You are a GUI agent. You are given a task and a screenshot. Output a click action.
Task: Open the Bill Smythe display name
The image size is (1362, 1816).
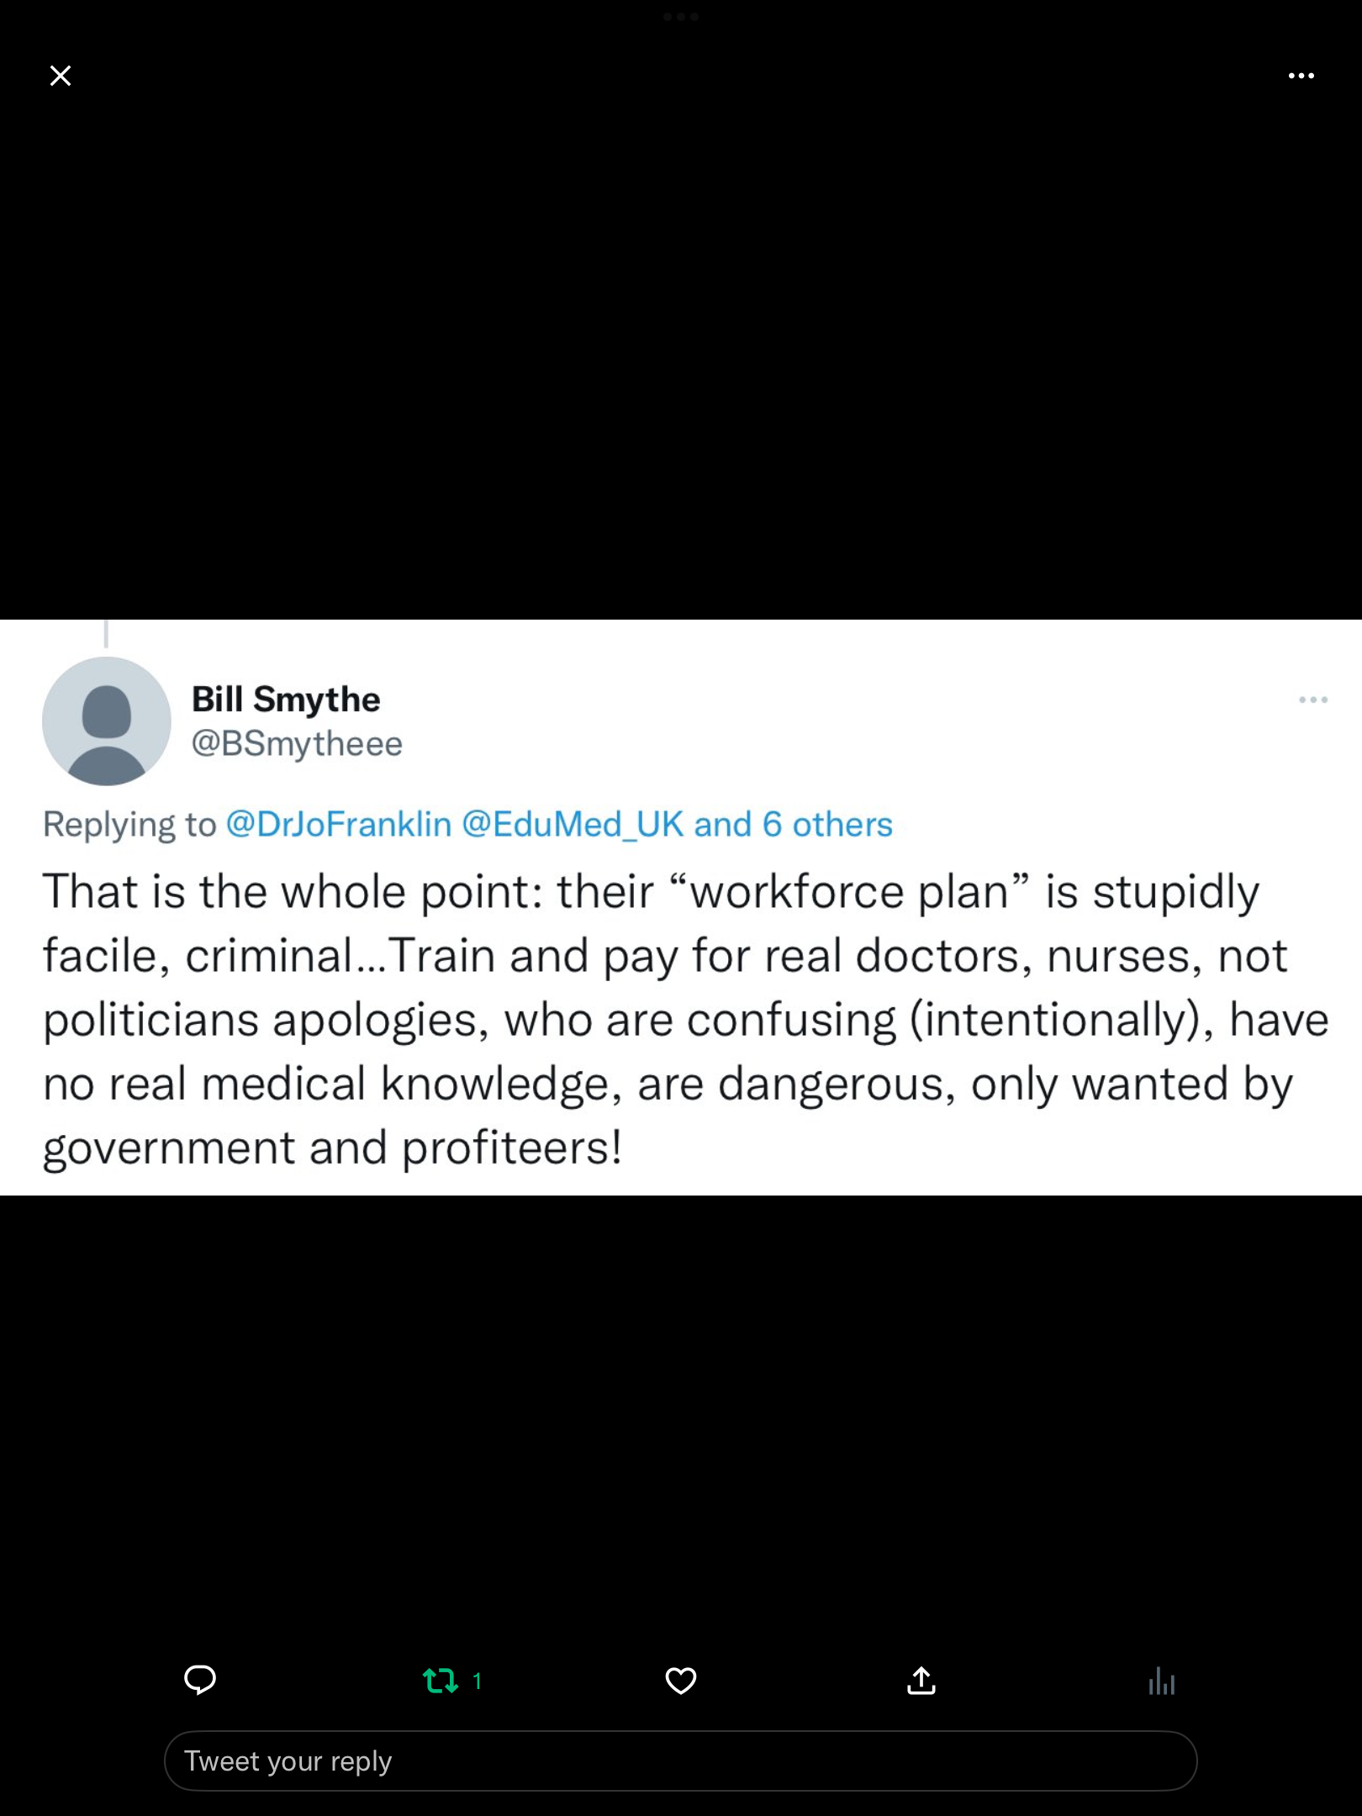[x=286, y=699]
